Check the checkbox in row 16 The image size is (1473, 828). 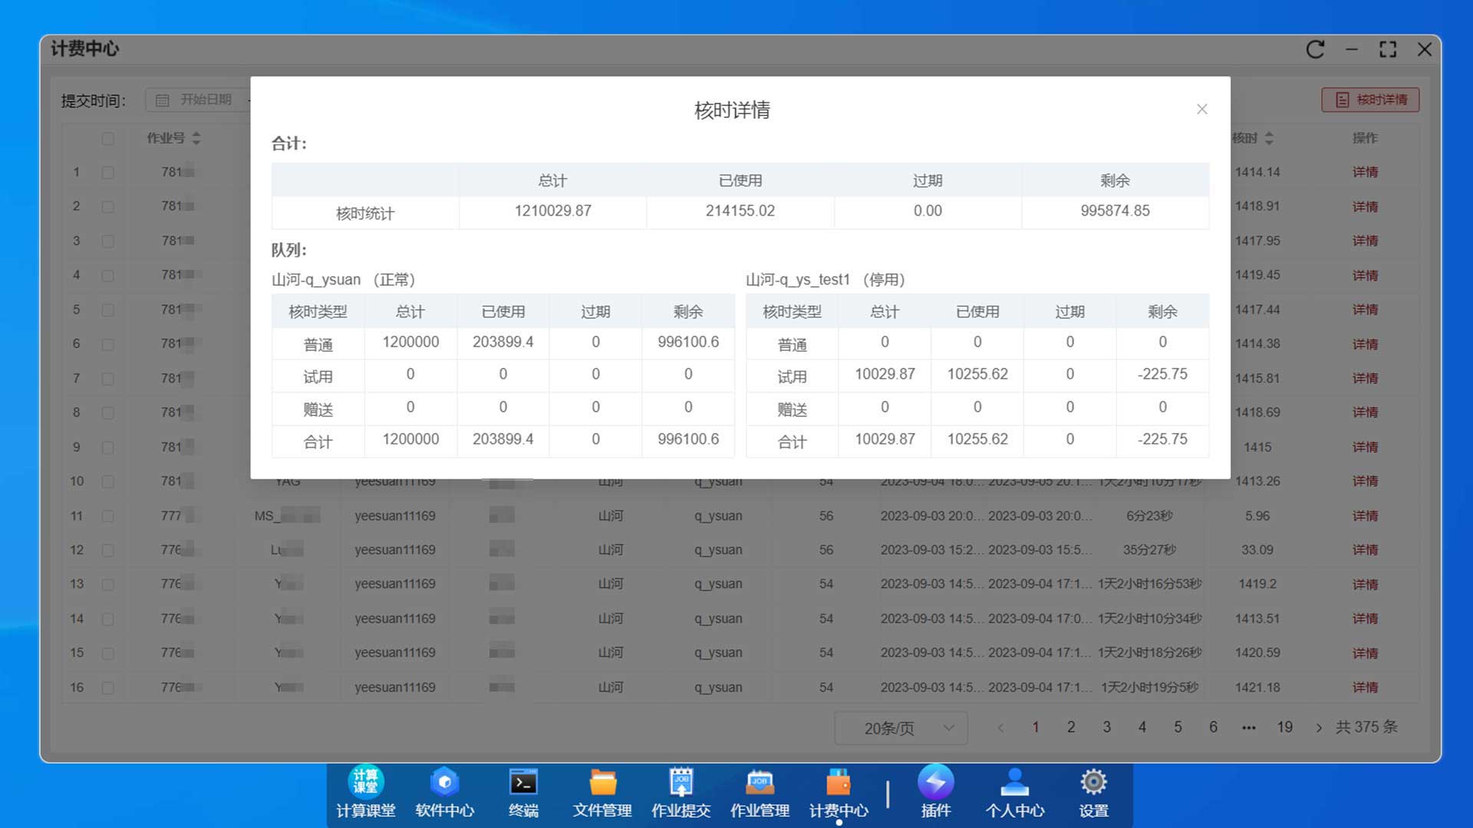[x=107, y=688]
